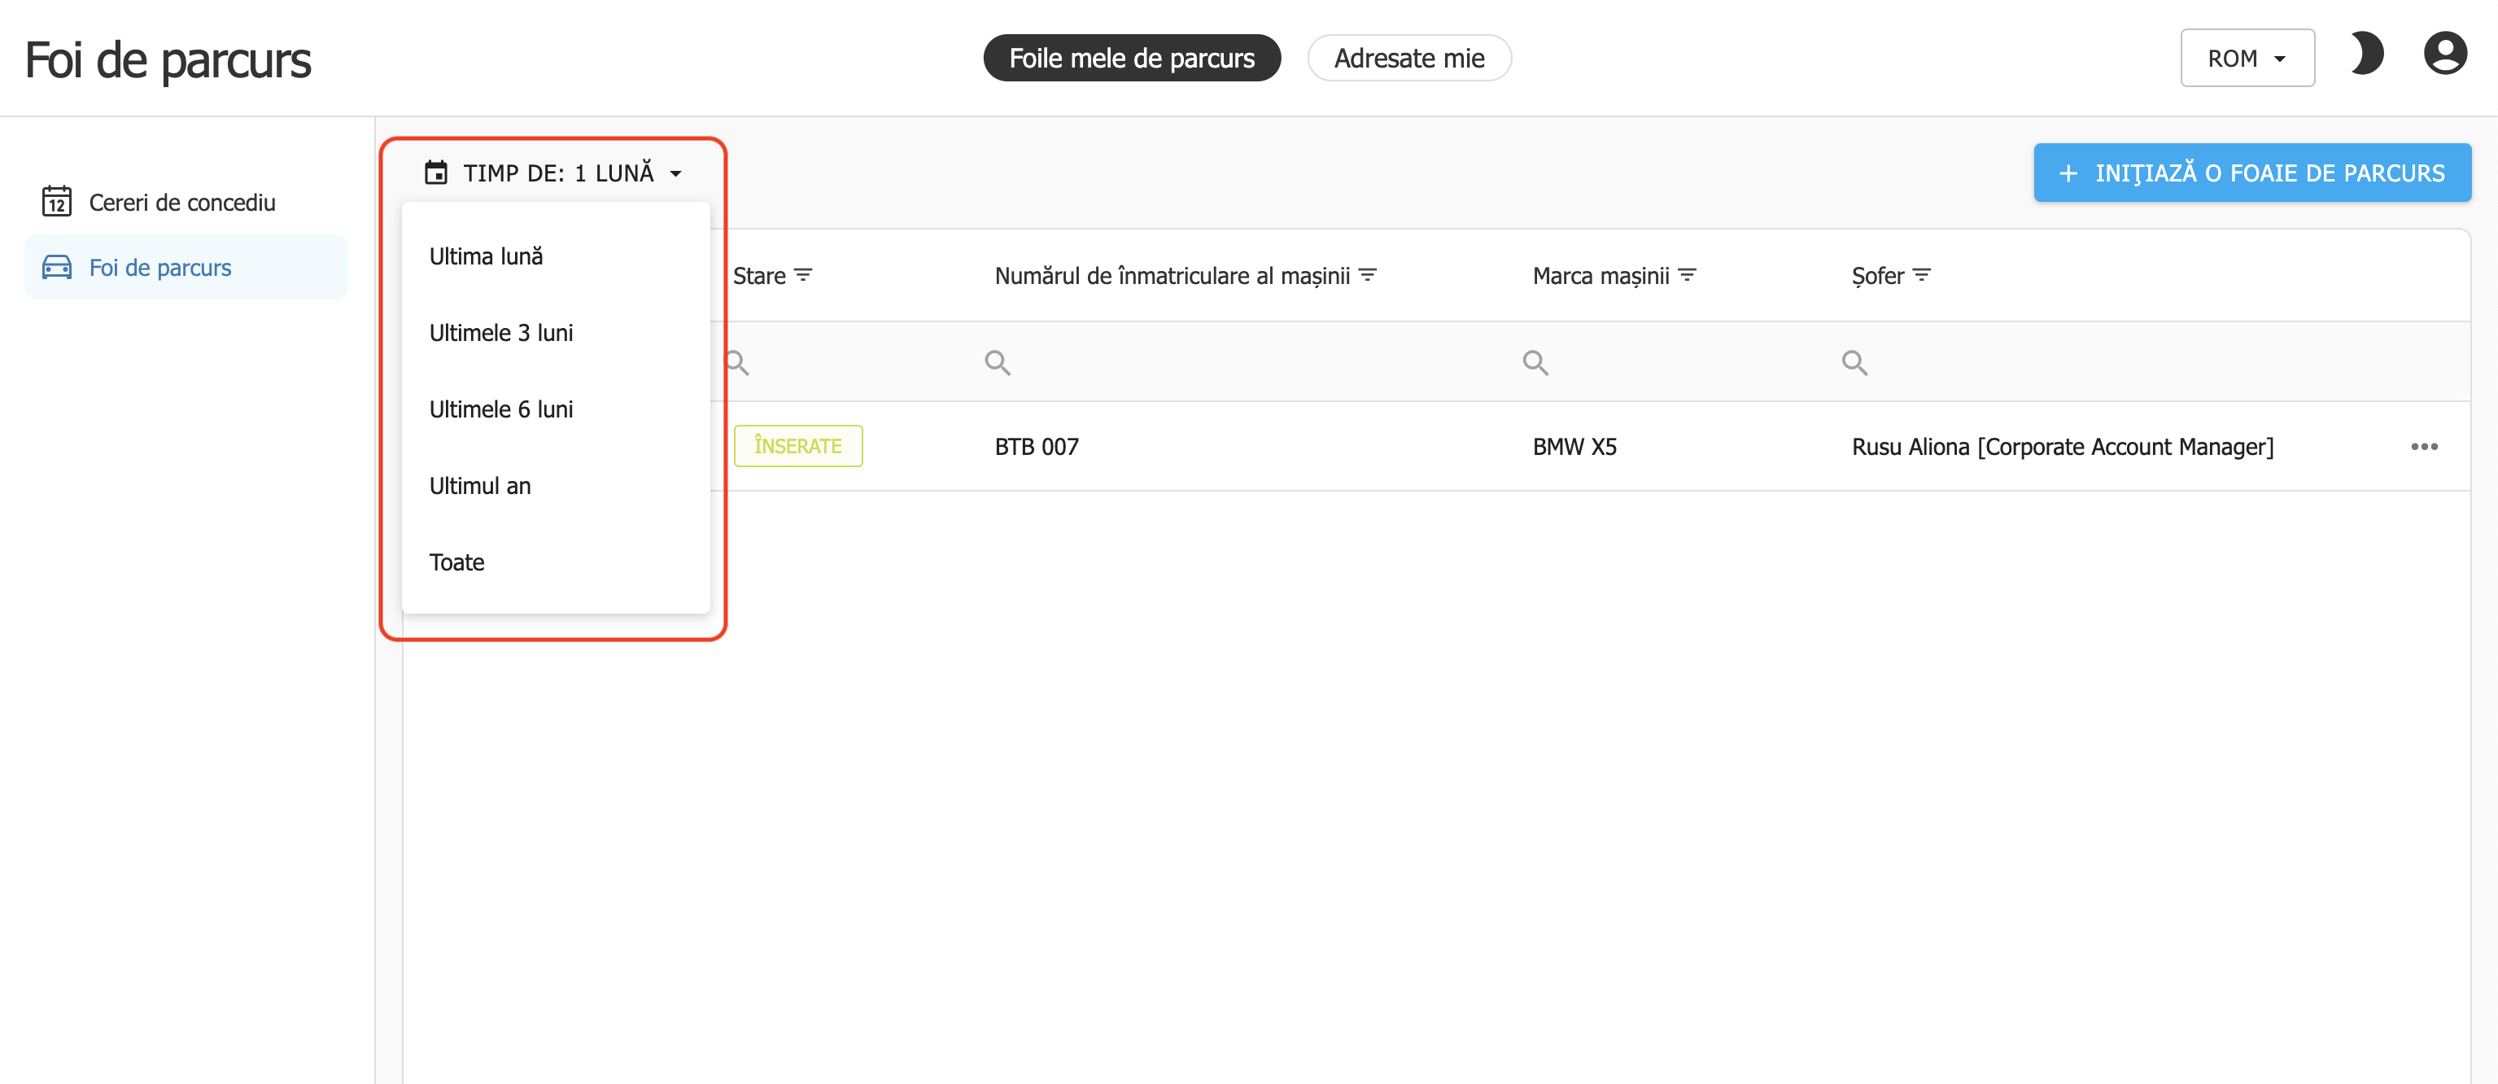Switch to Adresate mie tab
The image size is (2498, 1084).
[x=1408, y=58]
